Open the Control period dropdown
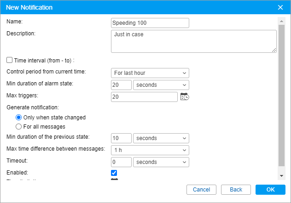This screenshot has width=291, height=203. (150, 73)
